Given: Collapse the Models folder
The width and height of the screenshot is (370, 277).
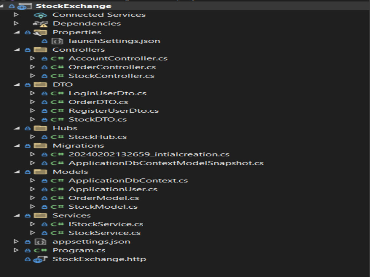Looking at the screenshot, I should 17,172.
